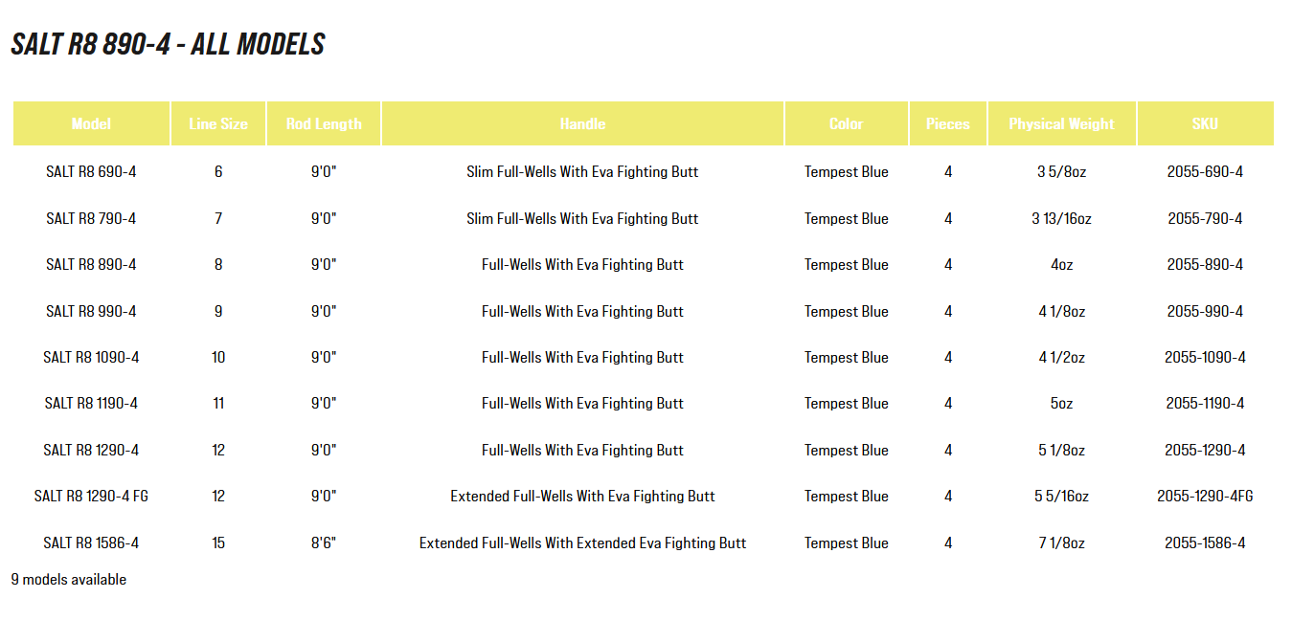This screenshot has width=1292, height=642.
Task: Click the page title SALT R8 890-4 - All Models
Action: (x=168, y=44)
